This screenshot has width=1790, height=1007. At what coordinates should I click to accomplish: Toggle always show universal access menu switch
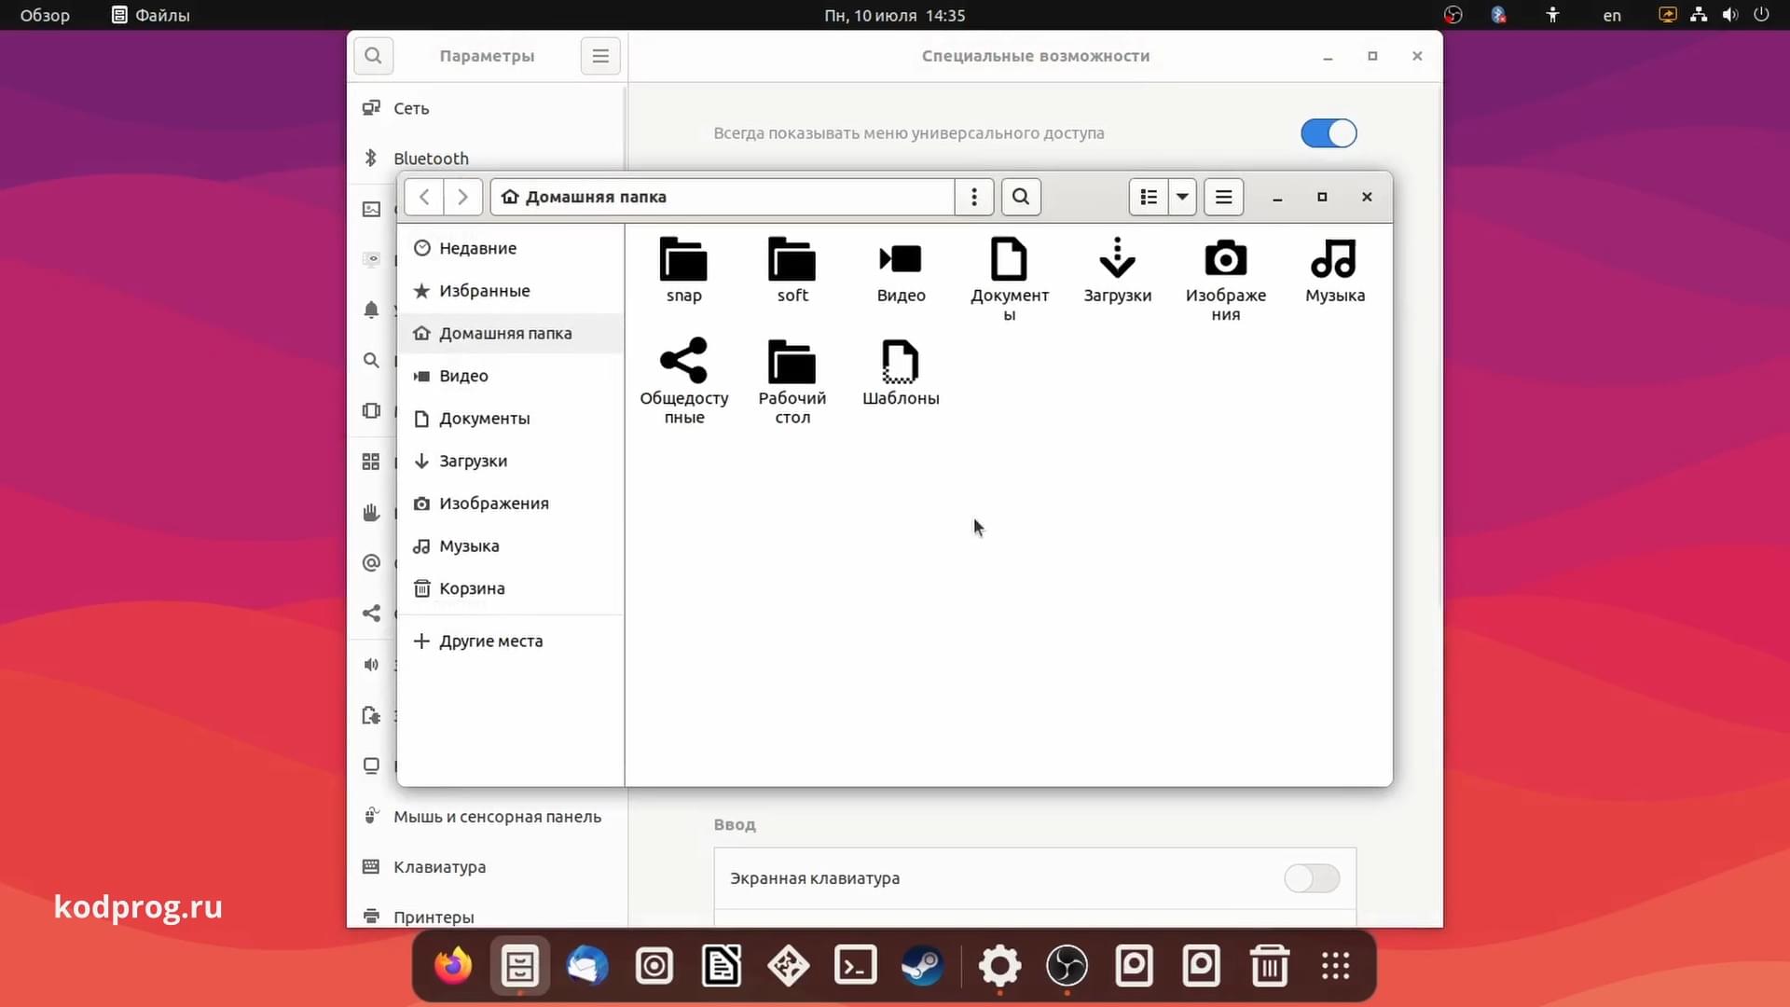click(x=1329, y=133)
